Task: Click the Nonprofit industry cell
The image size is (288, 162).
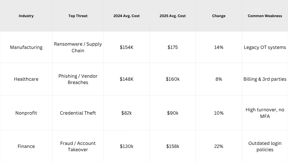Action: (26, 113)
